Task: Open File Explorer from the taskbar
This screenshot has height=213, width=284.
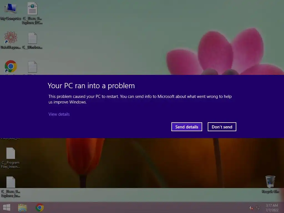Action: 22,208
